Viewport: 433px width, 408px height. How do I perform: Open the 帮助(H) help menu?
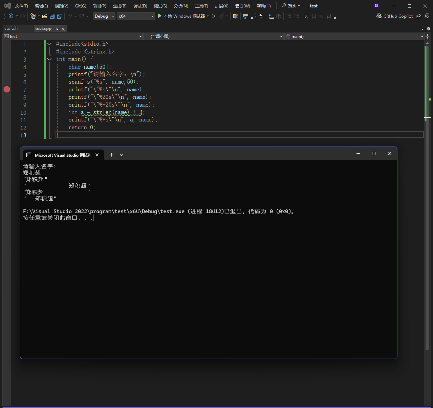click(264, 6)
